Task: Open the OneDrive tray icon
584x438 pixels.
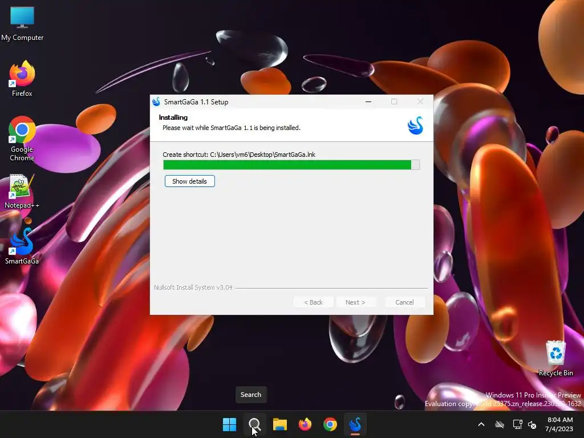Action: (x=500, y=424)
